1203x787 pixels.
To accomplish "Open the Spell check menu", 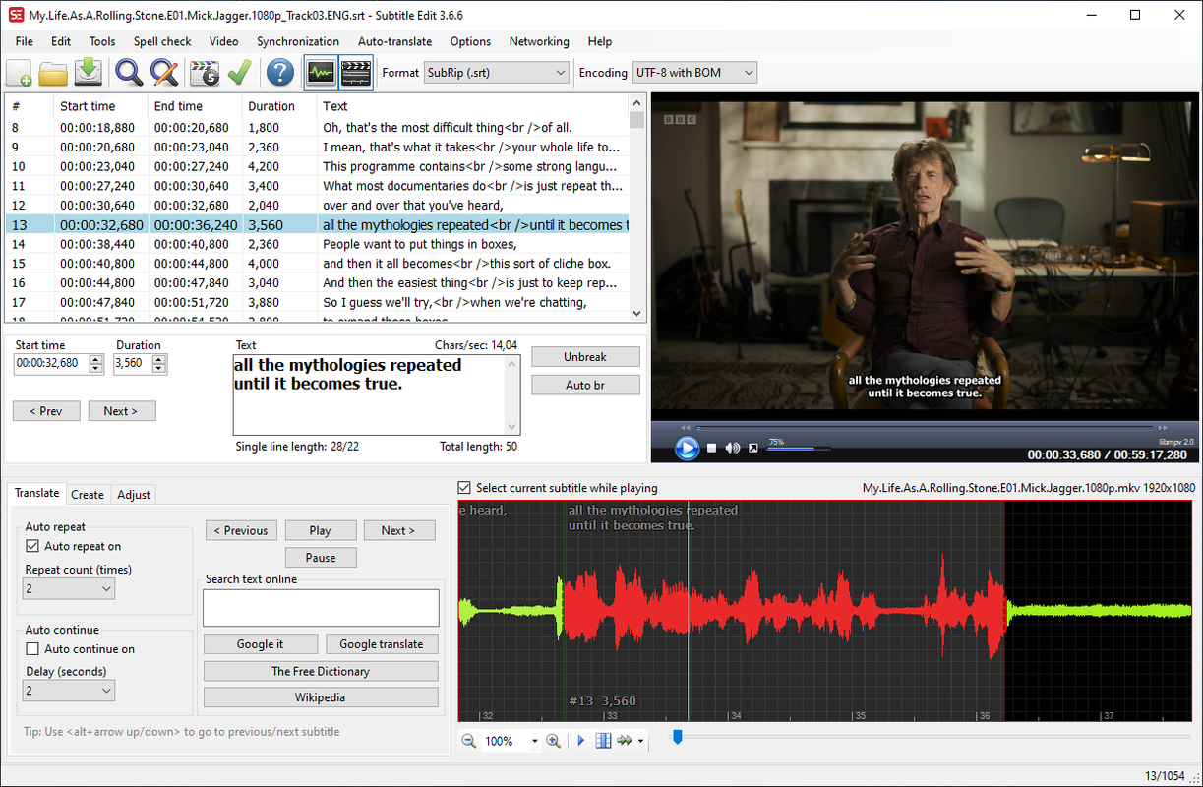I will 162,41.
